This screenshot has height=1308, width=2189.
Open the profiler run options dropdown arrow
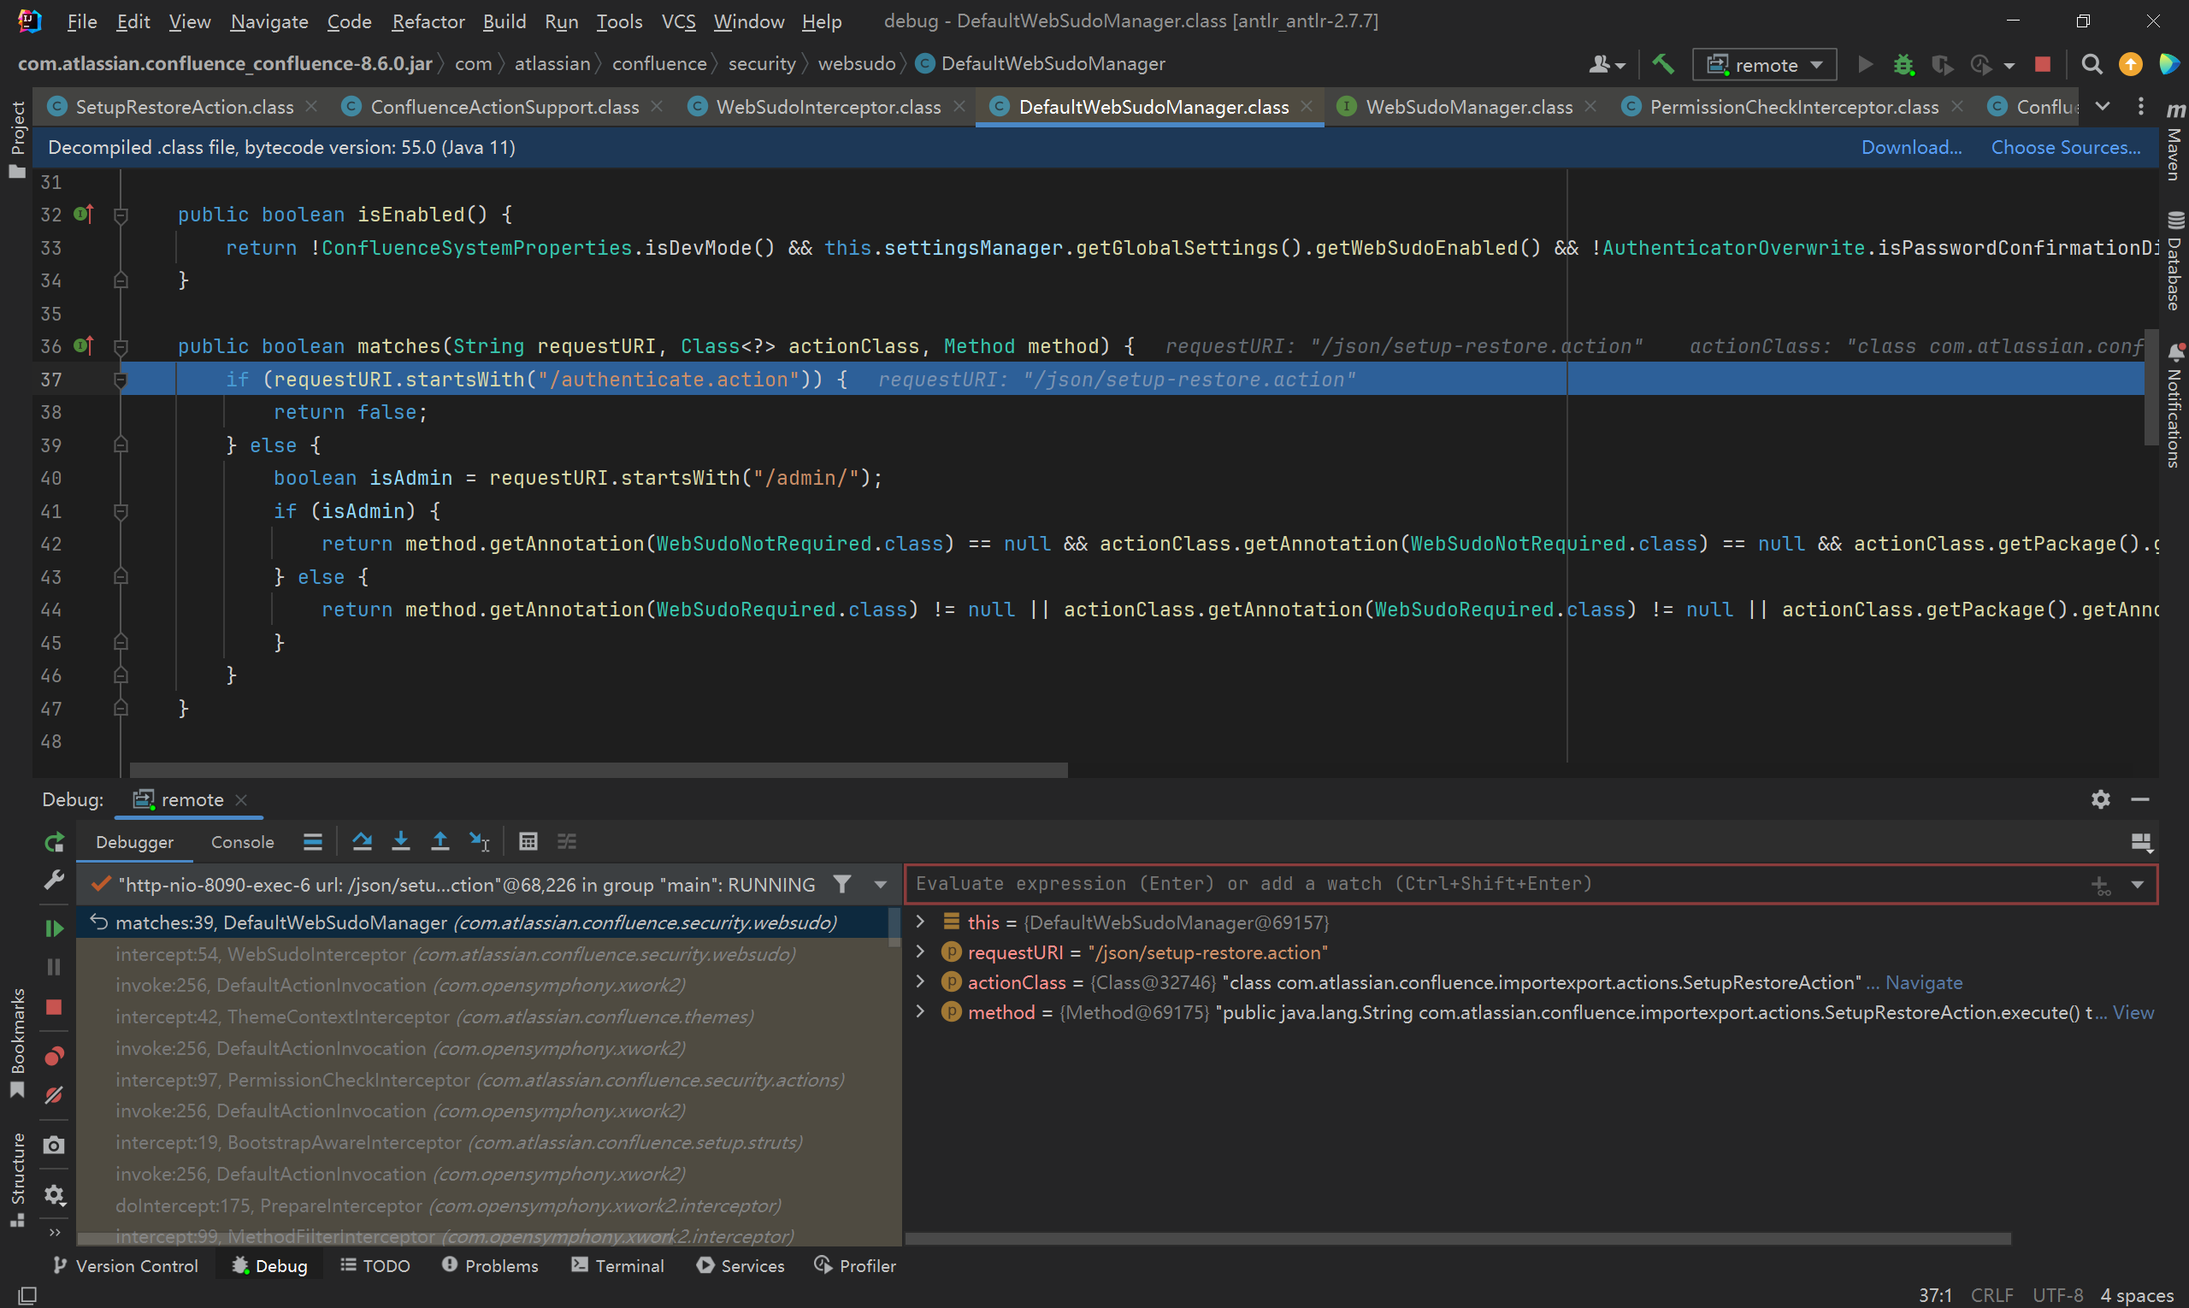pyautogui.click(x=2009, y=65)
